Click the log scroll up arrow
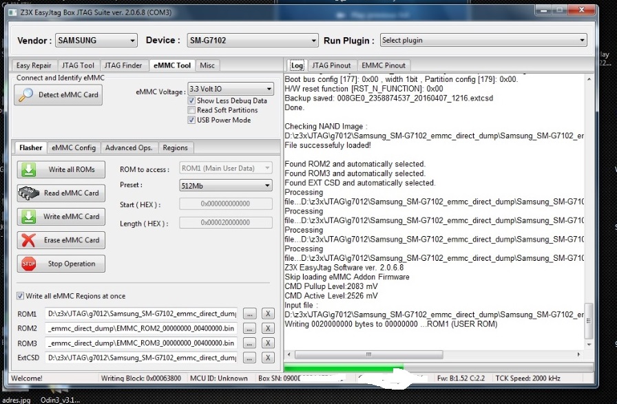 589,79
